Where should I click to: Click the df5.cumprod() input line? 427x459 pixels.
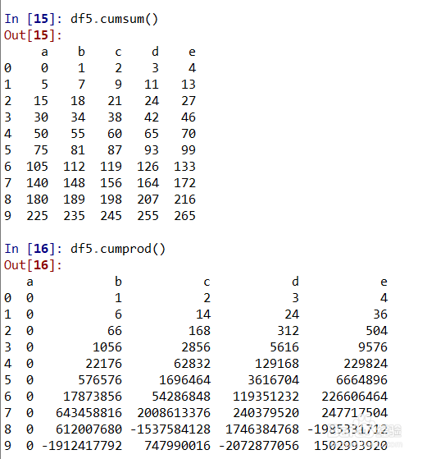[118, 249]
